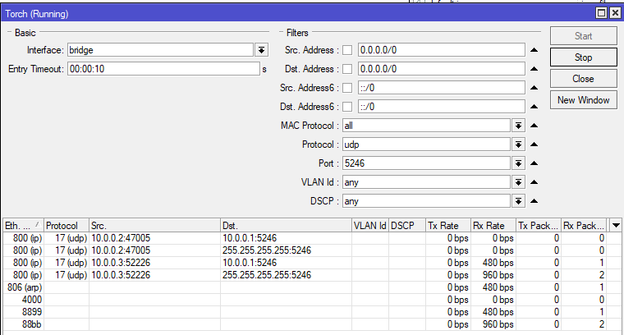The width and height of the screenshot is (624, 335).
Task: Open a New Window
Action: point(584,100)
